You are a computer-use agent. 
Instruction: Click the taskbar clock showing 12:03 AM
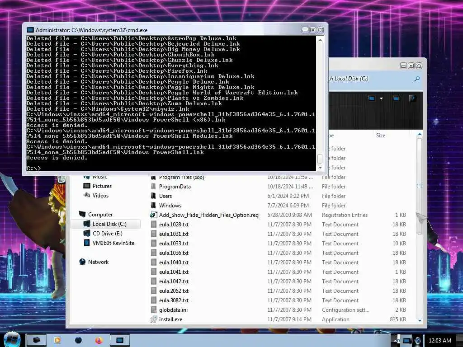(439, 341)
